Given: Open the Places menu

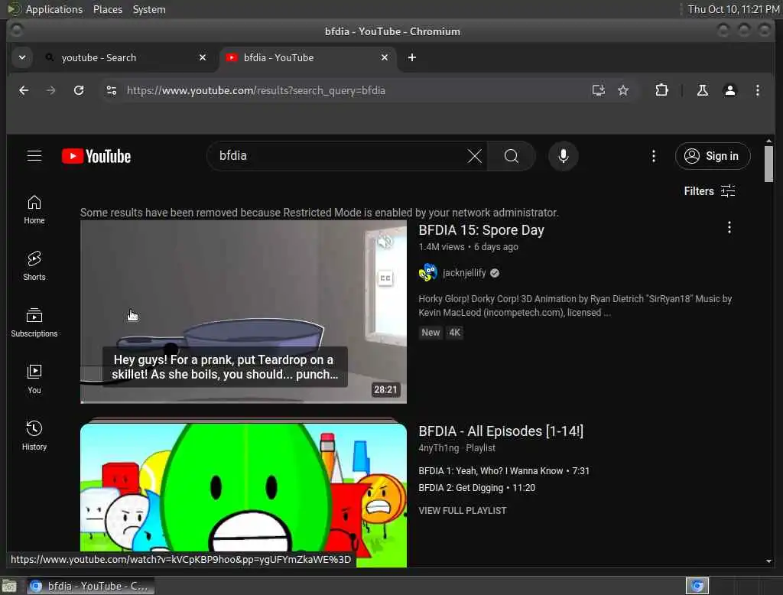Looking at the screenshot, I should tap(107, 9).
